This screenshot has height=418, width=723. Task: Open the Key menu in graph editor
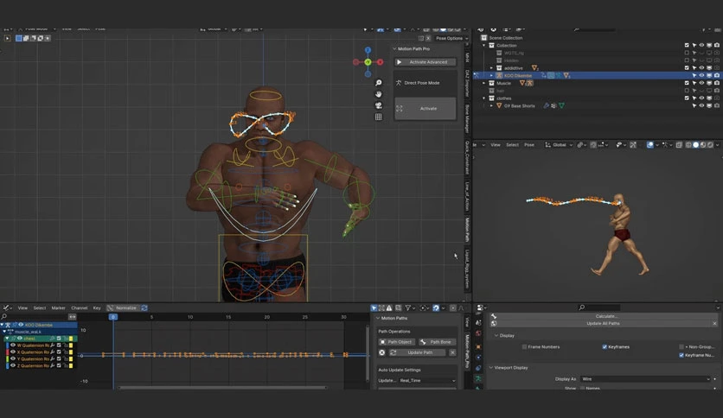coord(97,308)
